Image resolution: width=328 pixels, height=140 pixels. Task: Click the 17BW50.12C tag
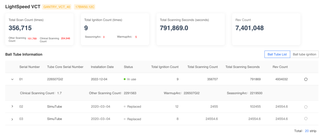84,7
